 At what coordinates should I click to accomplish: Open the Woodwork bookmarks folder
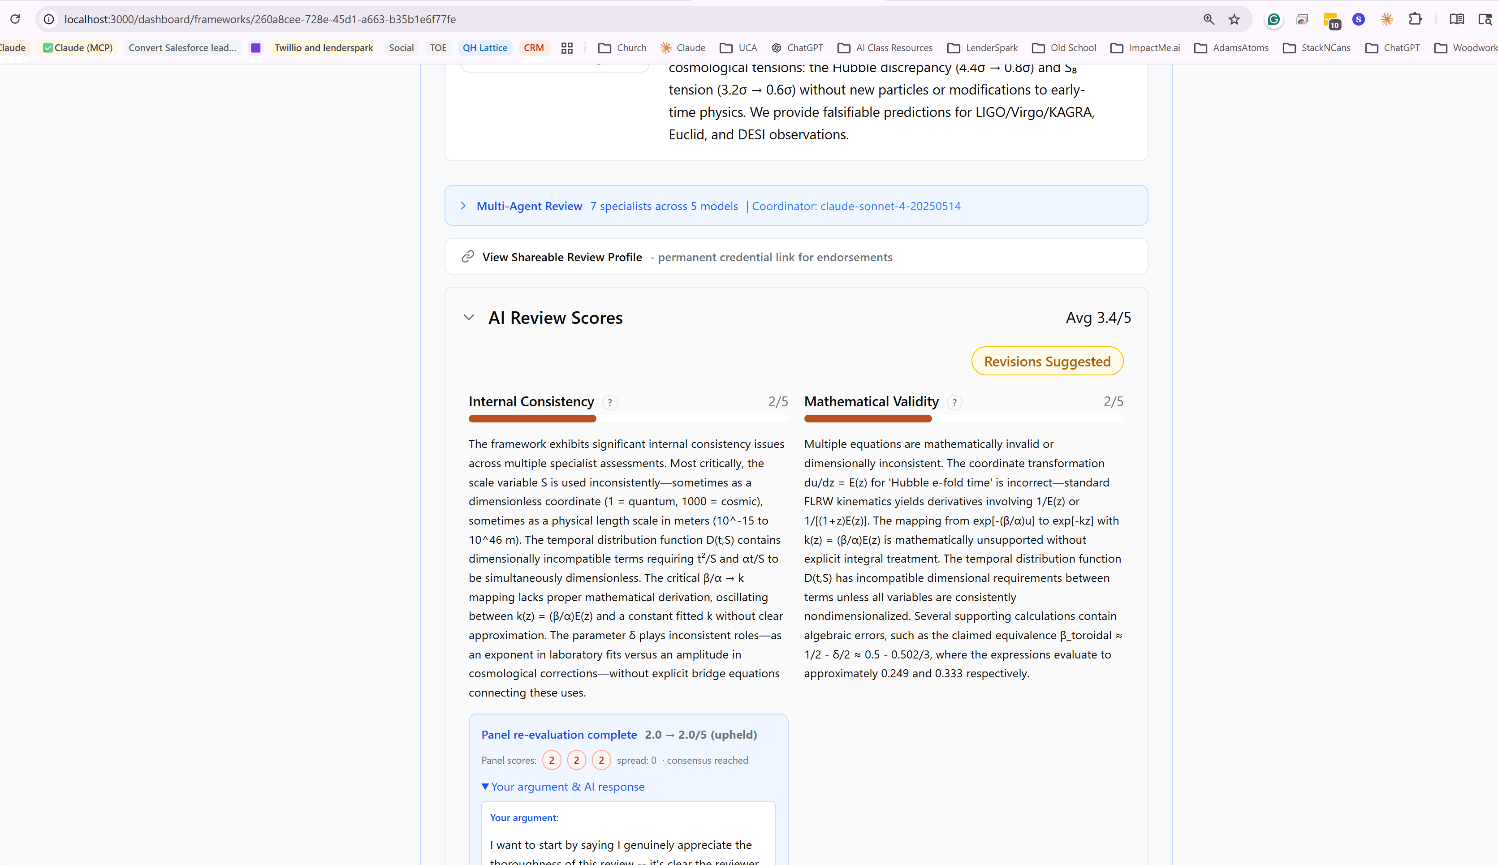(1465, 47)
